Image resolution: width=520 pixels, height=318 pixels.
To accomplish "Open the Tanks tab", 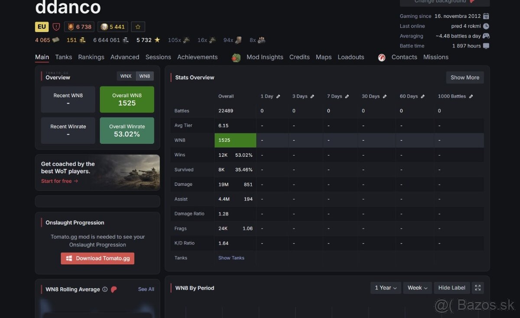I will [x=64, y=57].
